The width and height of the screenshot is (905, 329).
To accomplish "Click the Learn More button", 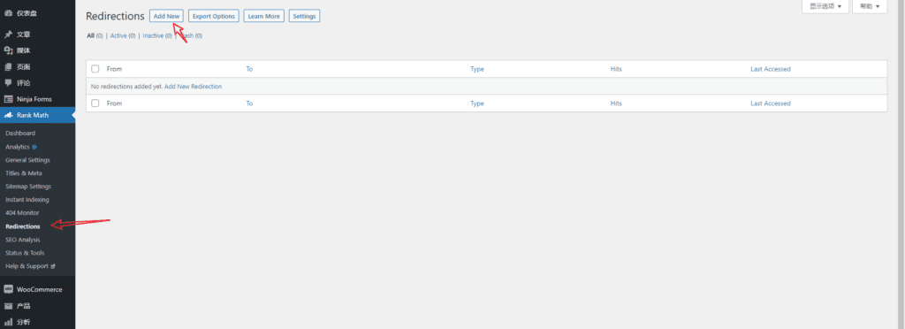I will tap(263, 16).
